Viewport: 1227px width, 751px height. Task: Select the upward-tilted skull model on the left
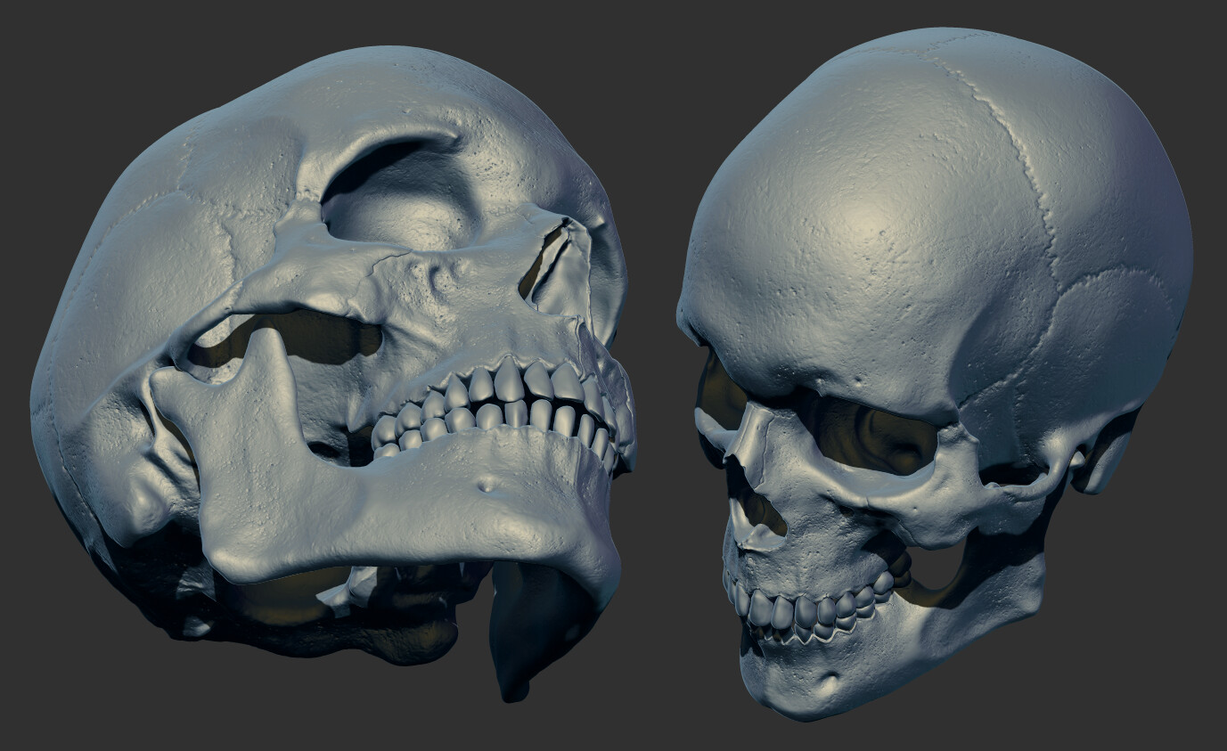(334, 374)
